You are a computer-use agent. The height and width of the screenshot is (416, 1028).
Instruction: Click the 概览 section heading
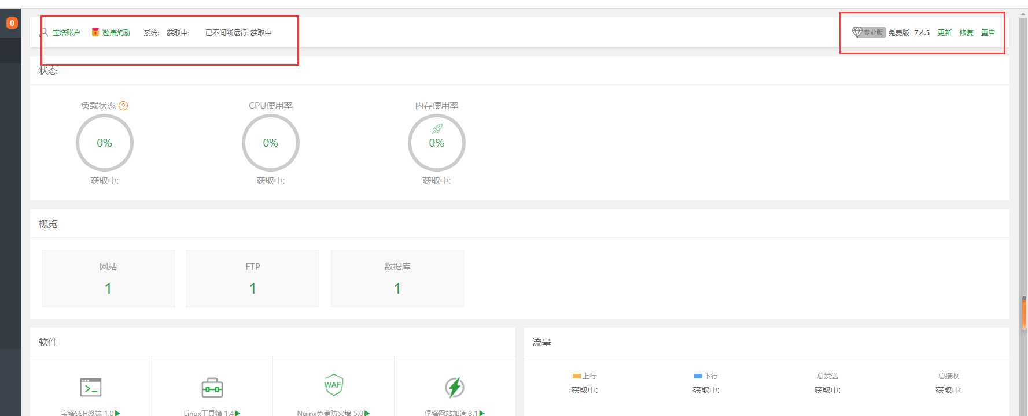point(48,224)
